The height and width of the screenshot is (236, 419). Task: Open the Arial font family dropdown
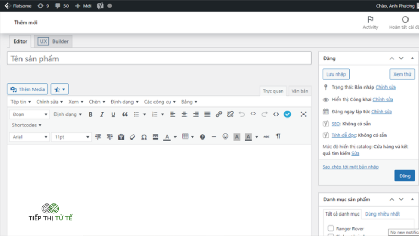(x=29, y=137)
